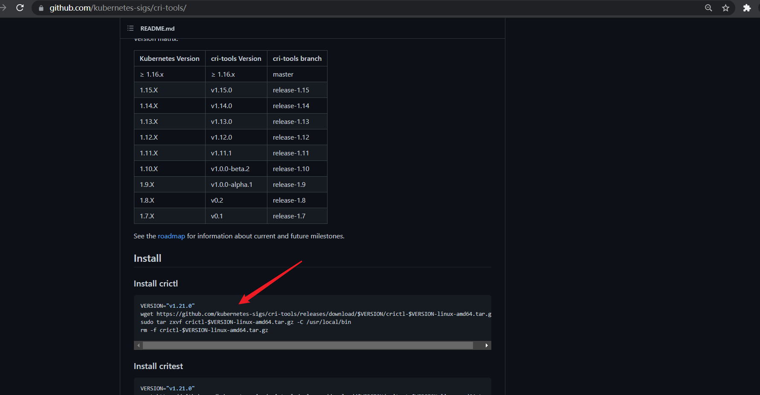Select the release-1.15 cell
The width and height of the screenshot is (760, 395).
(297, 90)
